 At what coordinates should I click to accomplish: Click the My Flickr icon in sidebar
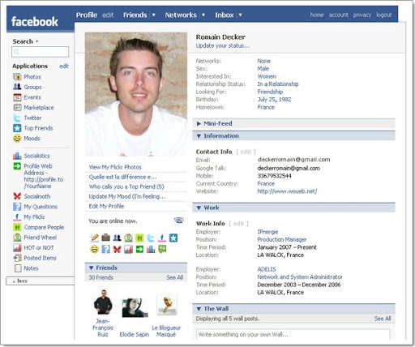click(x=17, y=217)
